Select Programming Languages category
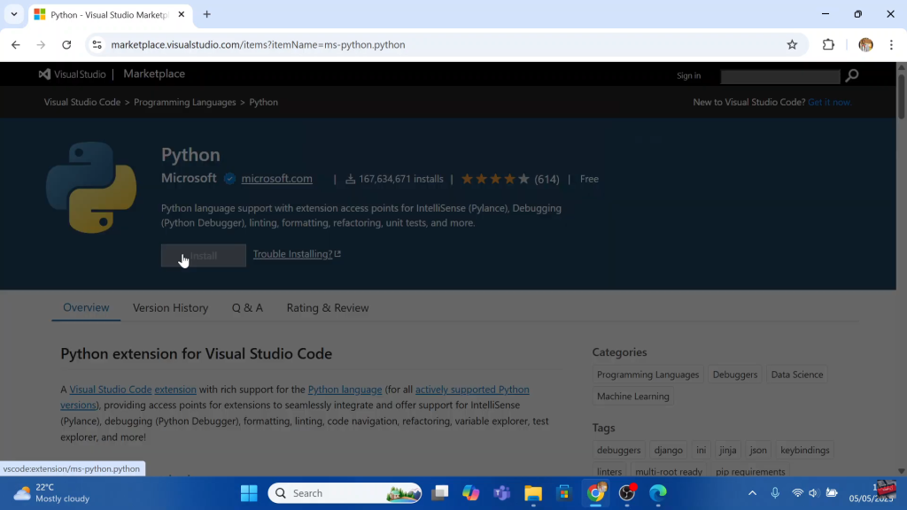This screenshot has width=907, height=510. pos(647,375)
